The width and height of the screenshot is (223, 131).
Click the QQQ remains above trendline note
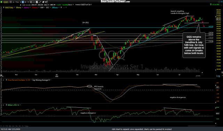click(x=194, y=45)
